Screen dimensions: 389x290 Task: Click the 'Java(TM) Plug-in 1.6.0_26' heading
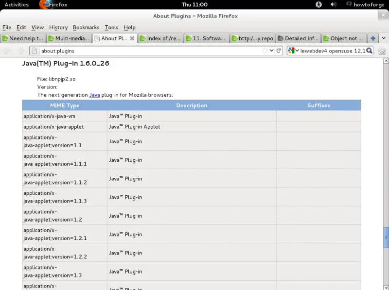coord(66,64)
